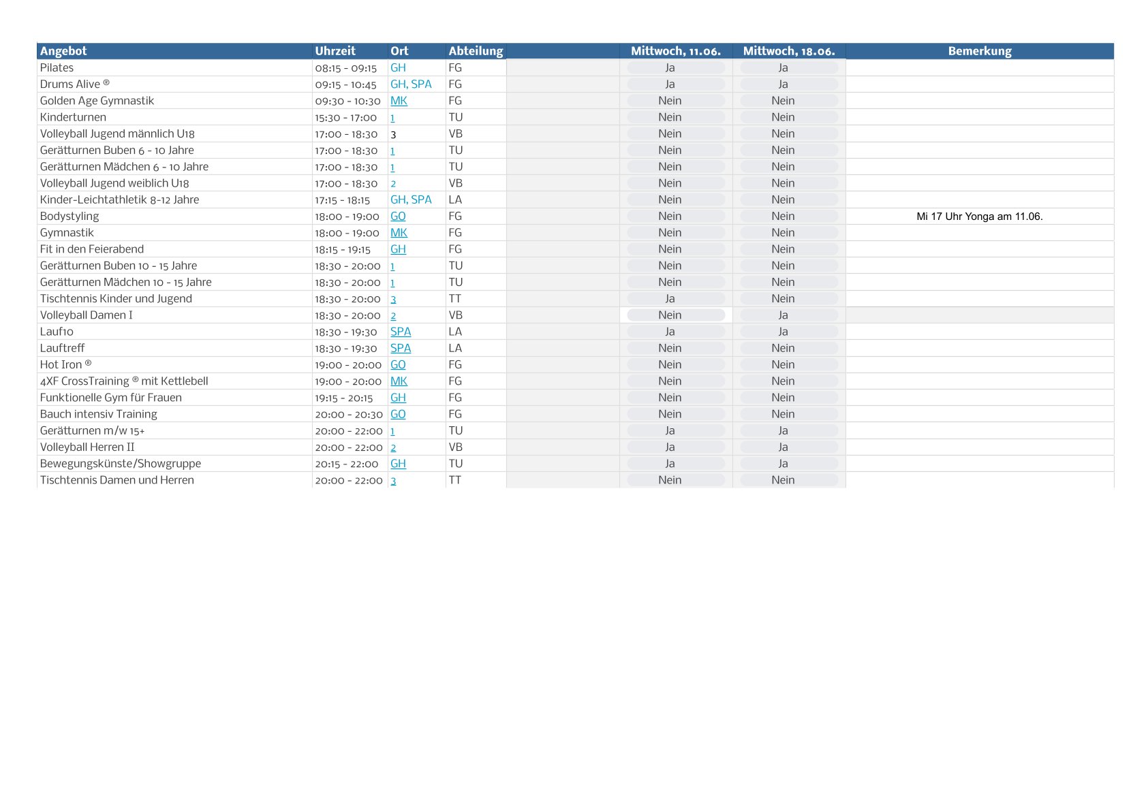The height and width of the screenshot is (811, 1148).
Task: Open location link 3 for Tischtennis Damen und Herren
Action: pos(393,480)
